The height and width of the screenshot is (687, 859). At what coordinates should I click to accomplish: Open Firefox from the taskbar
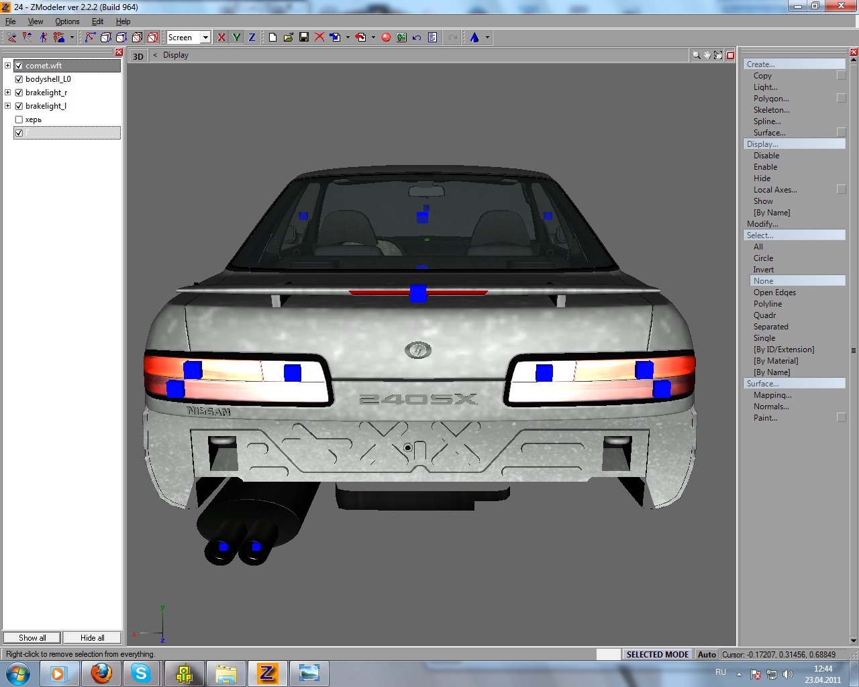(101, 673)
